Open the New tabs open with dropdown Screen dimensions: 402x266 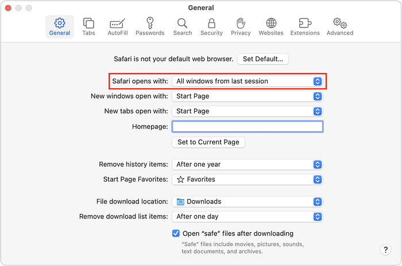247,111
